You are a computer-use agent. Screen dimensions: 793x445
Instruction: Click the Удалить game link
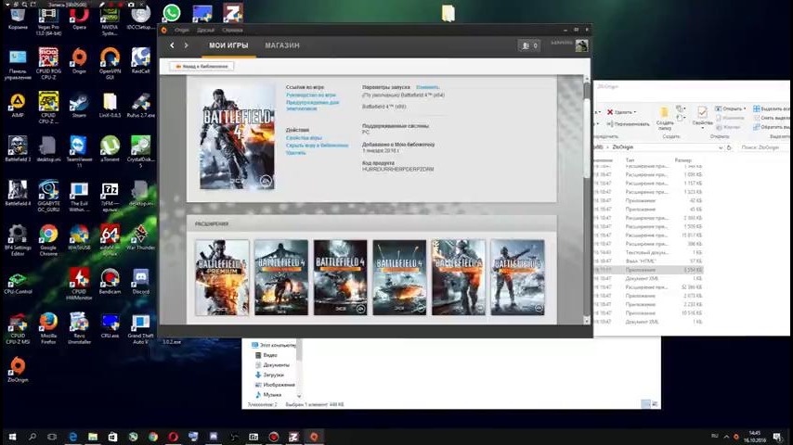pyautogui.click(x=295, y=153)
